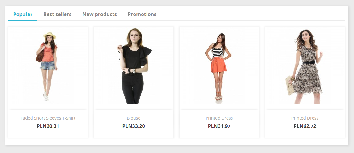Click the PLN33.20 price label
This screenshot has height=153, width=354.
[134, 126]
